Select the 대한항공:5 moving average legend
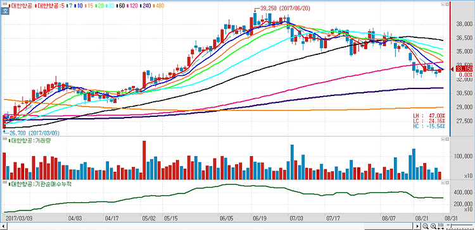The image size is (475, 230). tap(50, 6)
